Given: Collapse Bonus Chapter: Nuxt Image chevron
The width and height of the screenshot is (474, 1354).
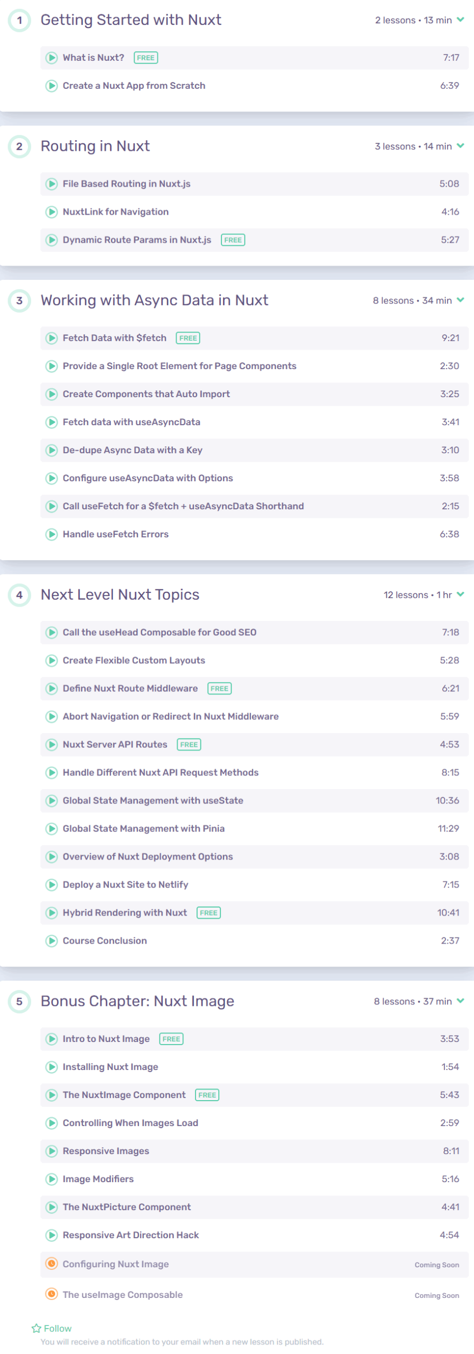Looking at the screenshot, I should 460,1001.
